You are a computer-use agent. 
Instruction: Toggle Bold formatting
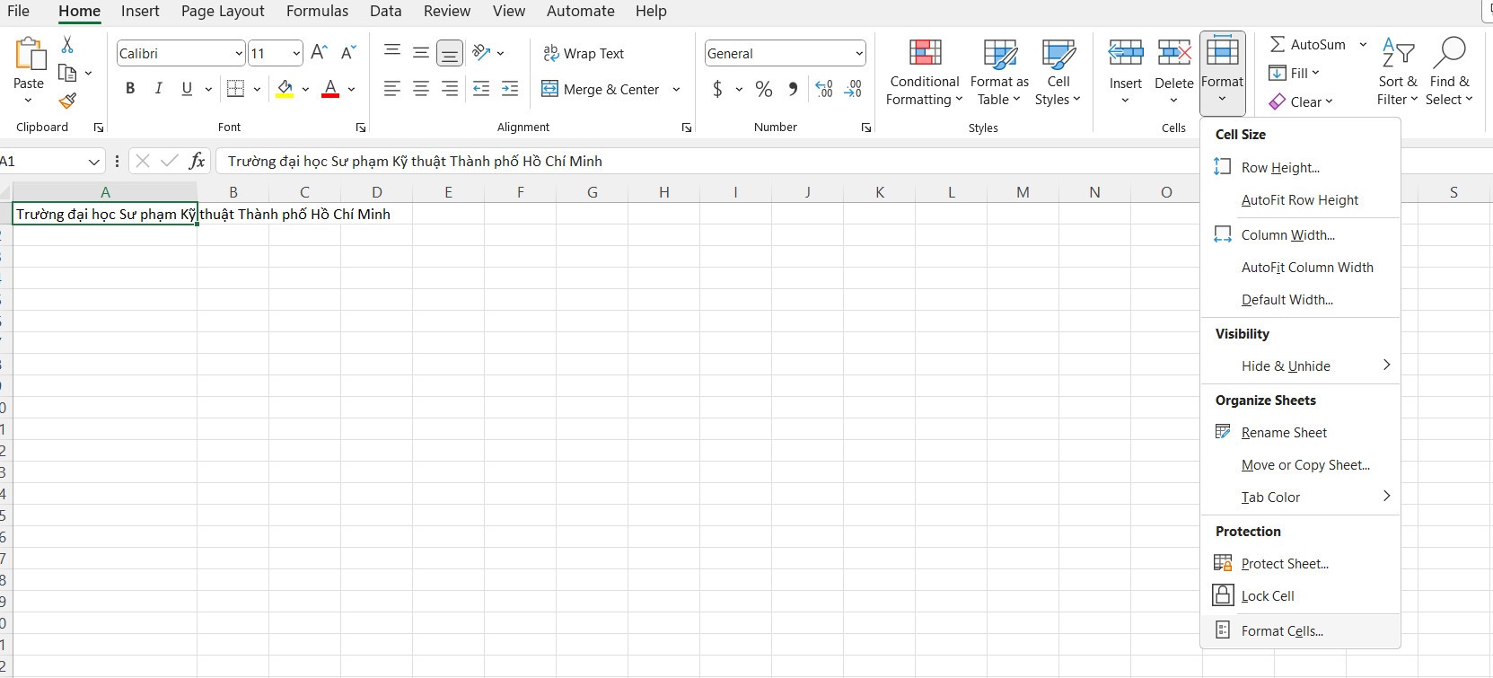coord(130,88)
